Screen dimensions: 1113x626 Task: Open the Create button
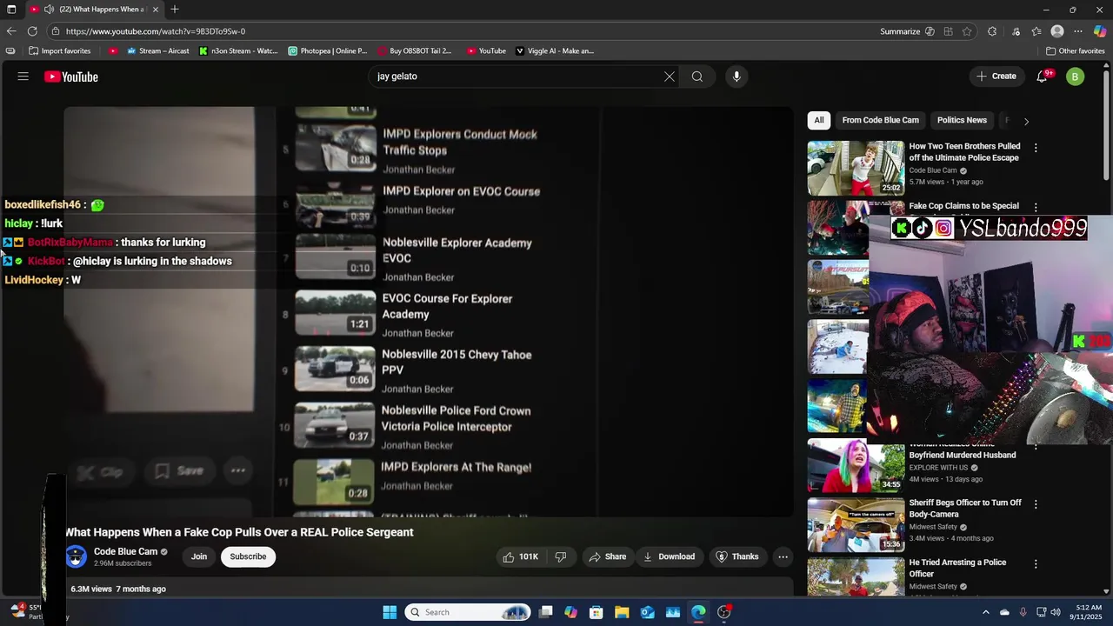(996, 77)
